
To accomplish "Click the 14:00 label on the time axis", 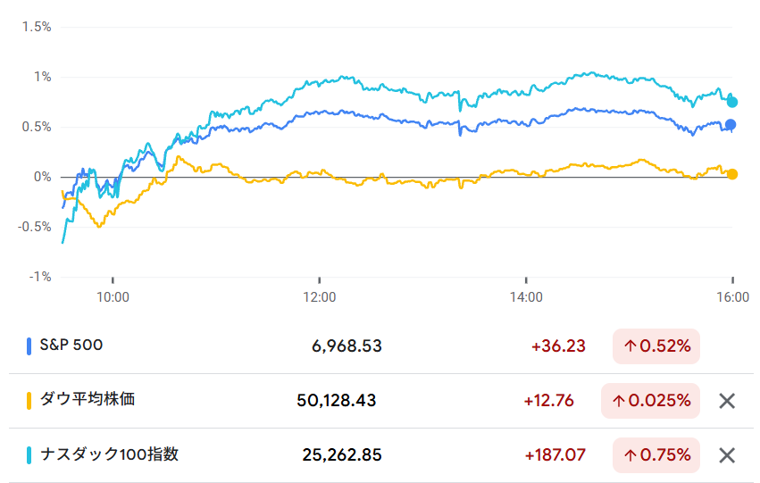I will (526, 296).
